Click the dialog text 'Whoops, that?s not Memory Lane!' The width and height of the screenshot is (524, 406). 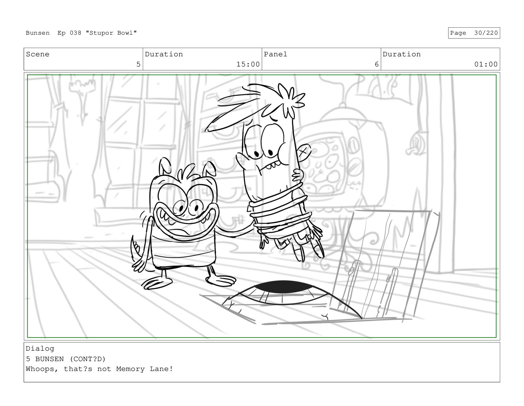[100, 369]
